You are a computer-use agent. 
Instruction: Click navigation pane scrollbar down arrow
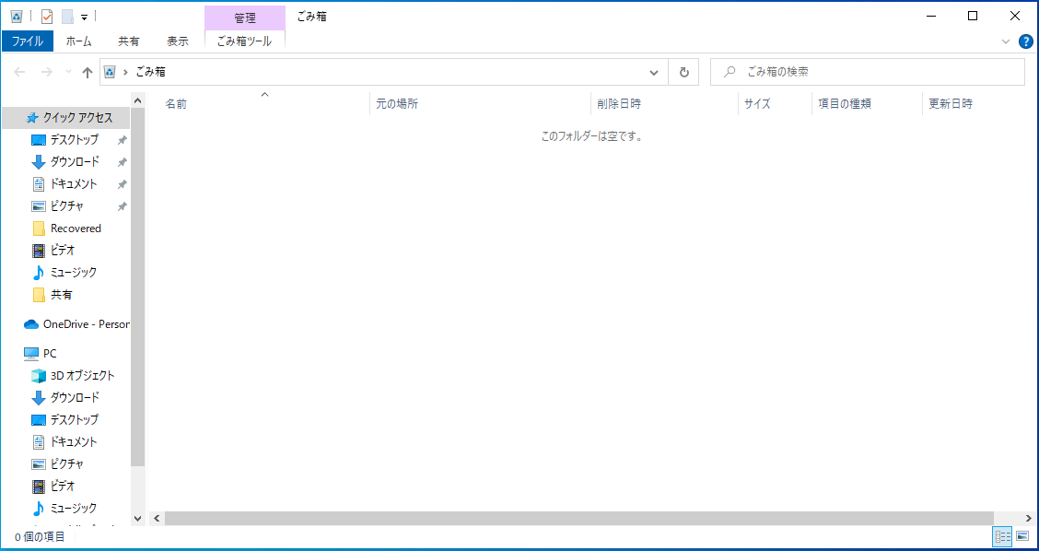(x=138, y=518)
